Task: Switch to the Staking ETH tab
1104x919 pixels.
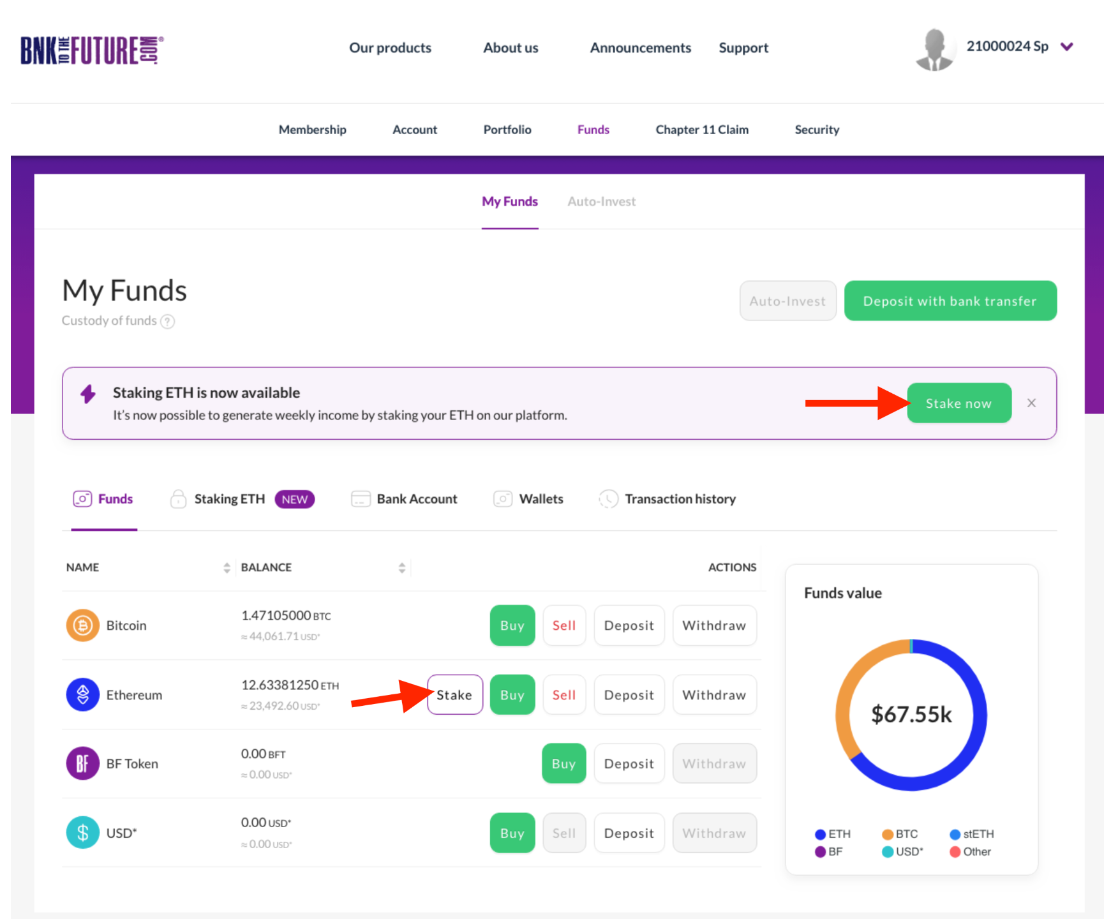Action: click(242, 499)
